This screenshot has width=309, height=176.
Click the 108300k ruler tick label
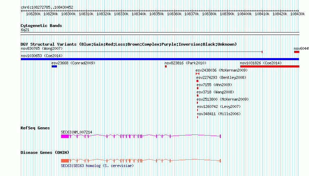point(68,14)
